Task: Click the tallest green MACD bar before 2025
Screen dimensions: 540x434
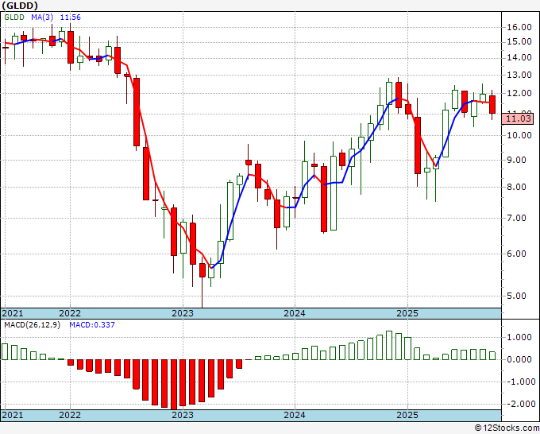Action: pyautogui.click(x=389, y=346)
